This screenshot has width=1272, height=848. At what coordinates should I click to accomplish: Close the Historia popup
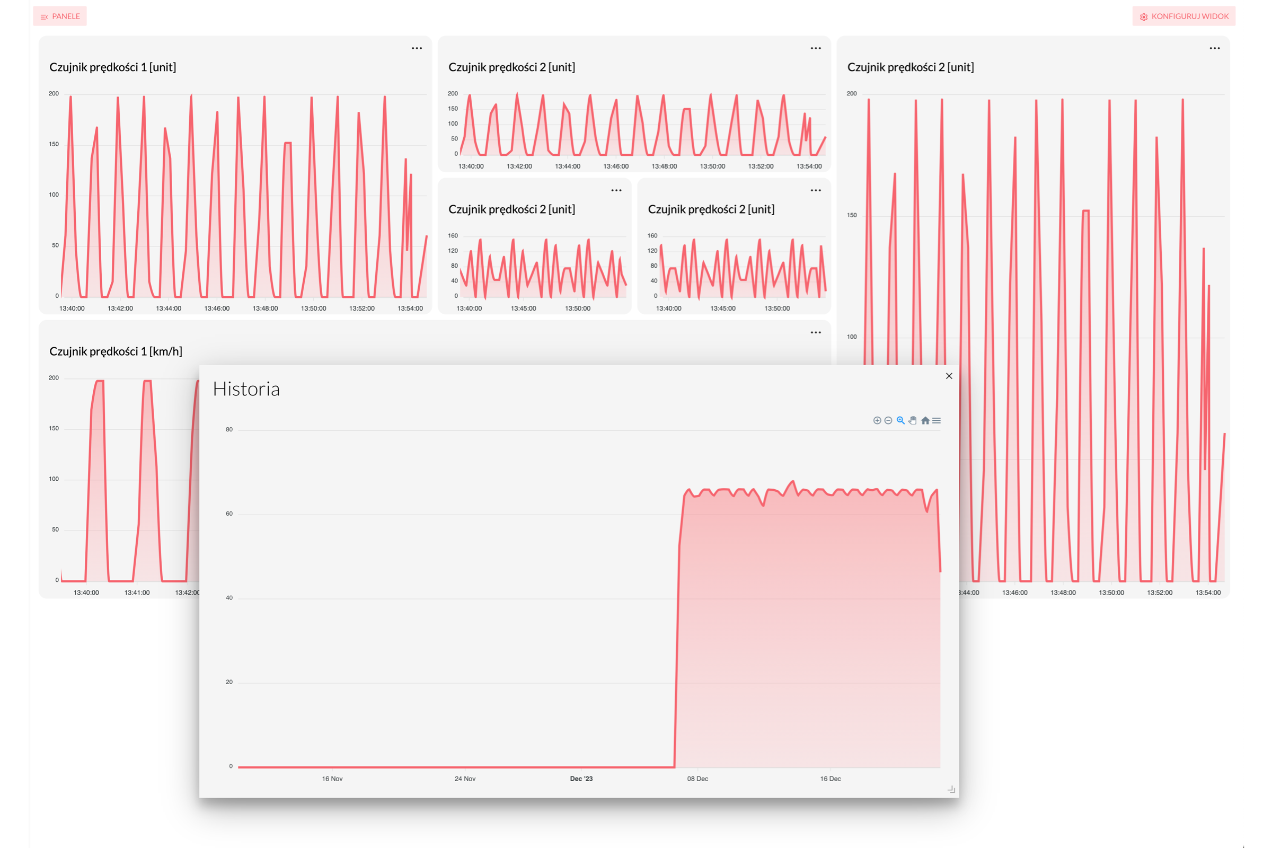(949, 376)
